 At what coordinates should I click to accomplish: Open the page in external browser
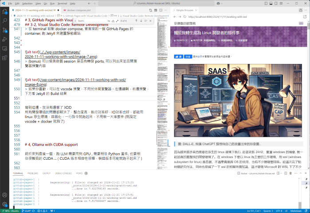click(305, 17)
